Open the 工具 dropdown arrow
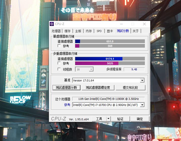 [x=108, y=119]
